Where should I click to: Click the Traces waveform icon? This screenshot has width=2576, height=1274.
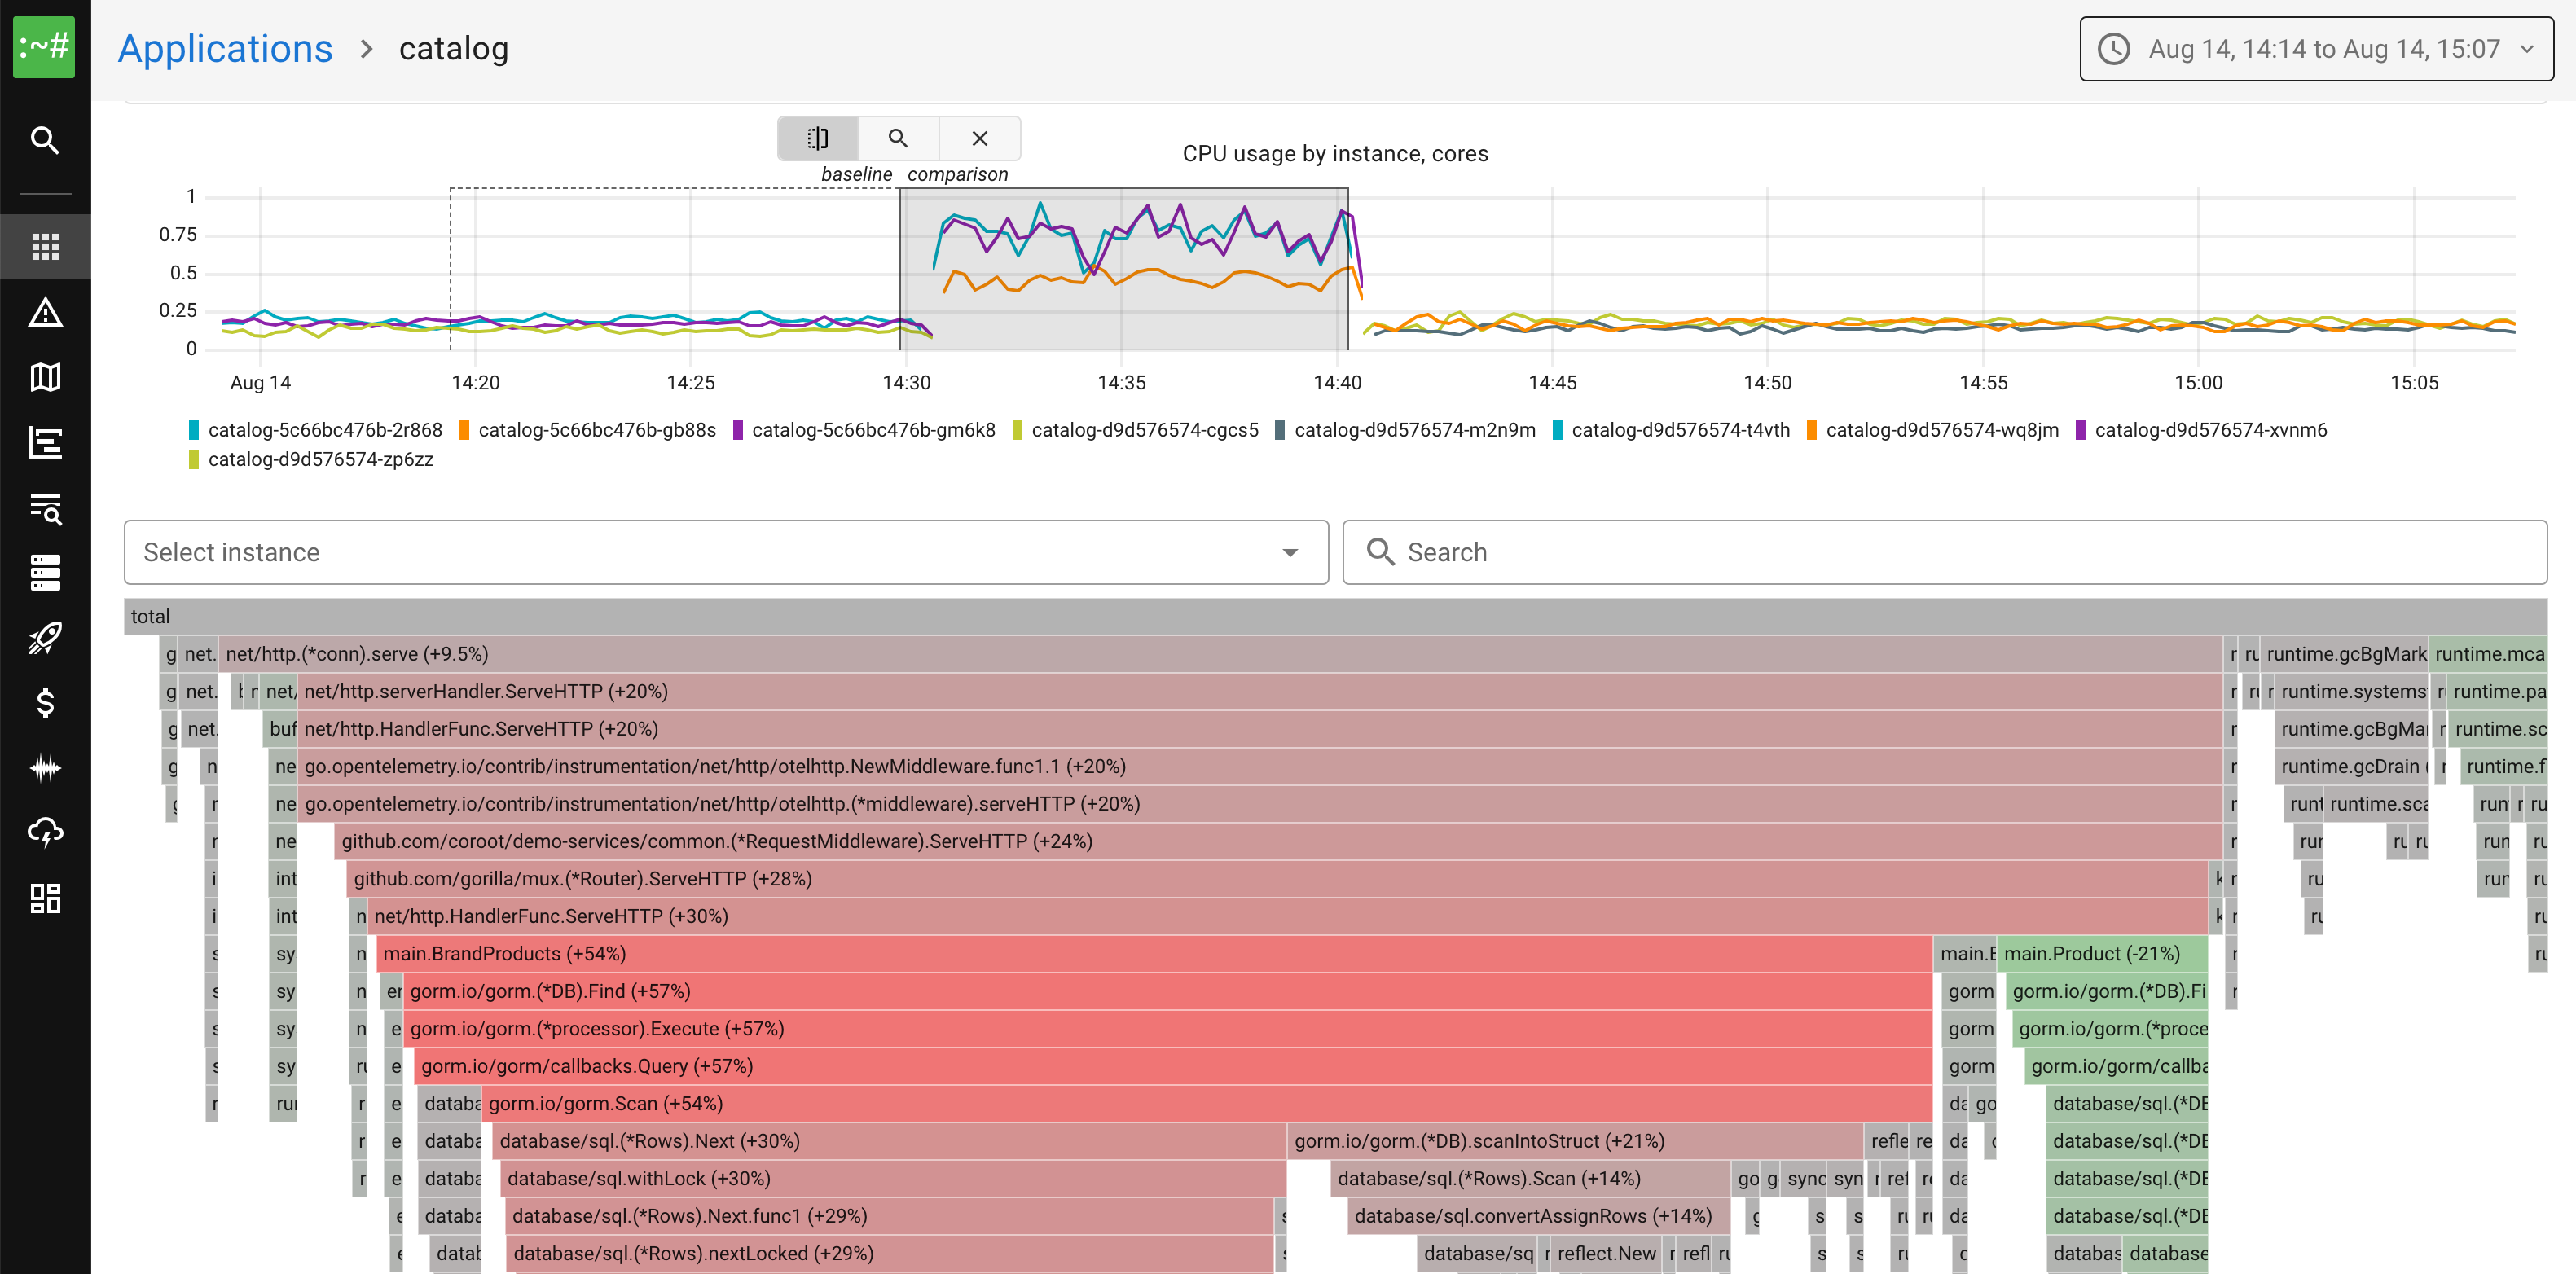click(x=45, y=767)
